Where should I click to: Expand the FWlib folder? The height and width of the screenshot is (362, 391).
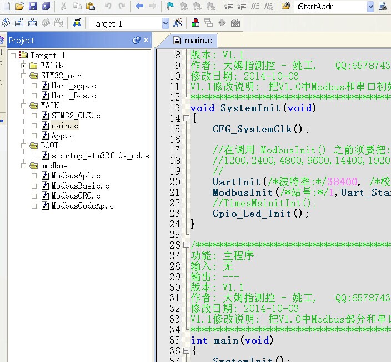pos(24,66)
